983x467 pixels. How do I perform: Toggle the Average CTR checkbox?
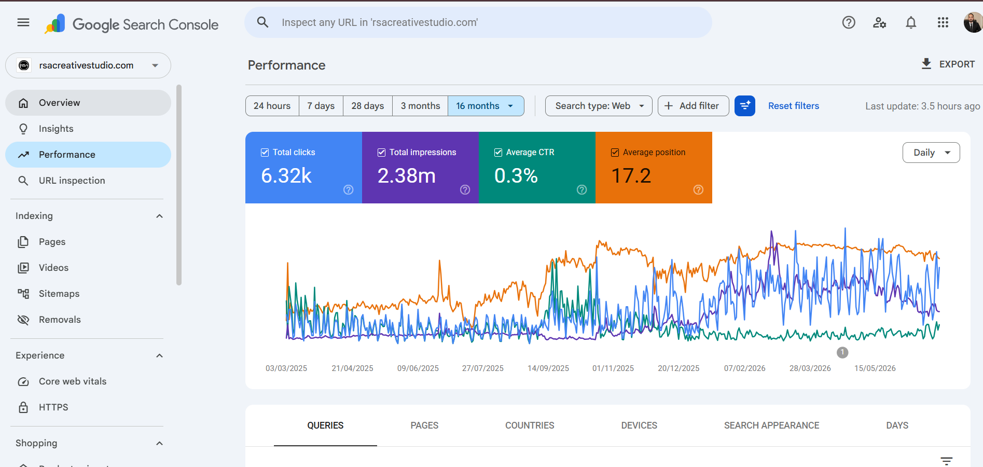point(498,153)
